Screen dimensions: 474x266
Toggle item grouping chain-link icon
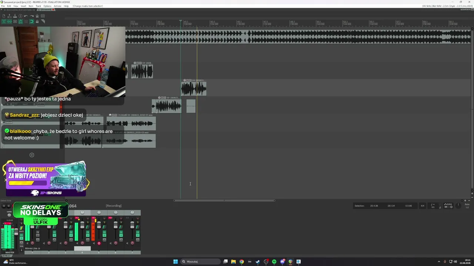click(9, 21)
